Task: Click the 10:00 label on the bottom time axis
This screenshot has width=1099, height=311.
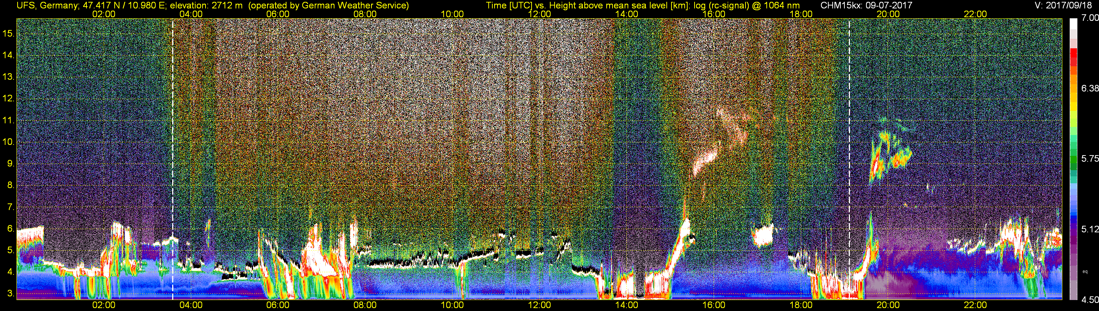Action: point(452,305)
